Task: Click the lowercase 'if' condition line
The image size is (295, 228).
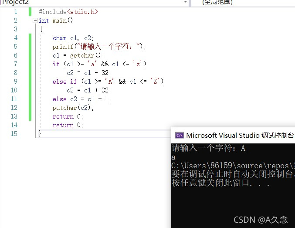Action: coord(99,64)
